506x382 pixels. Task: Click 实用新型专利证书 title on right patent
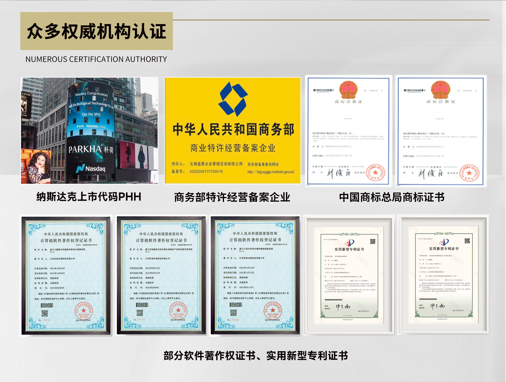(444, 249)
